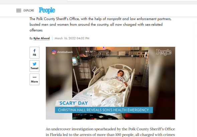197x137 pixels.
Task: Click Christina Hall Reveals Son's Health Emergency banner
Action: [104, 110]
